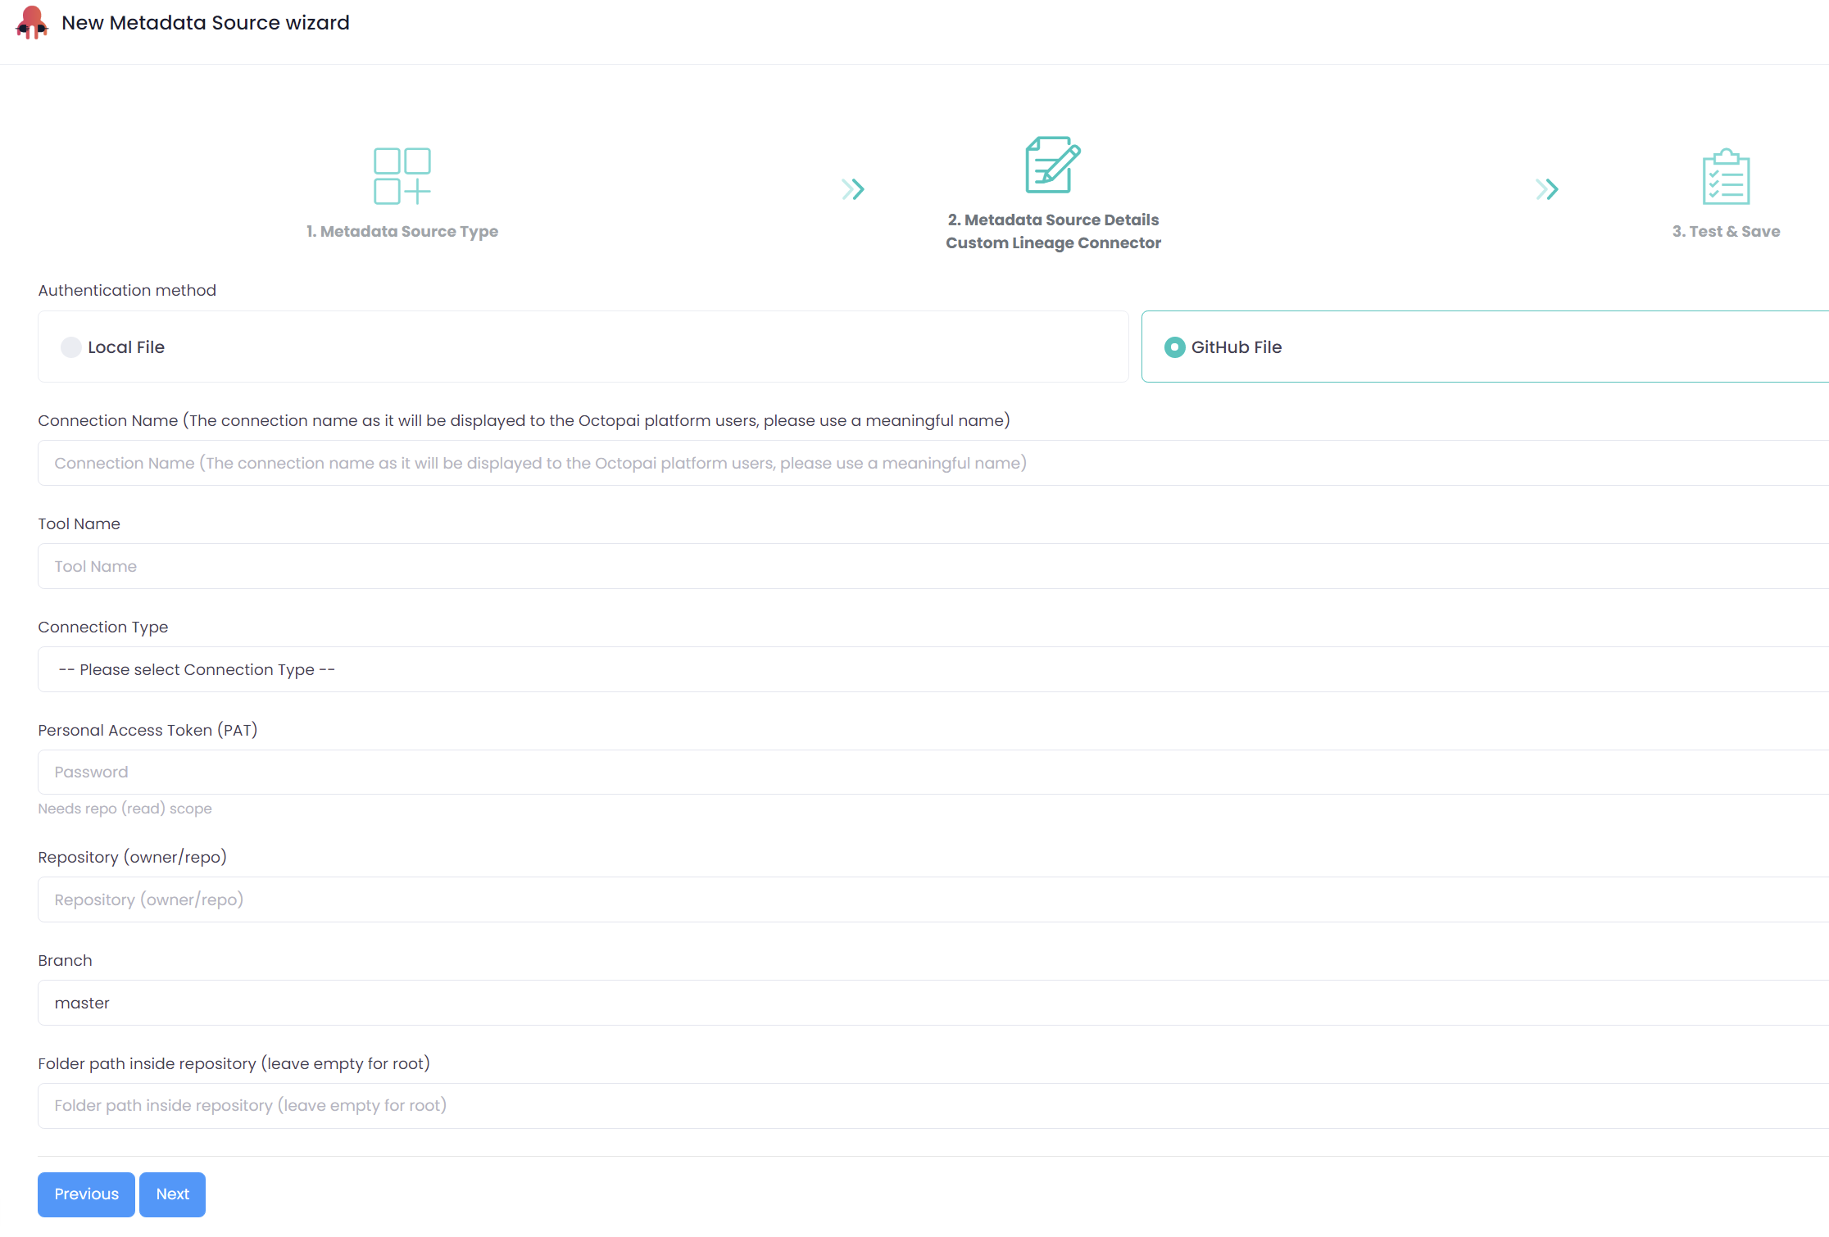Select the GitHub File radio button
This screenshot has height=1237, width=1829.
pos(1175,347)
